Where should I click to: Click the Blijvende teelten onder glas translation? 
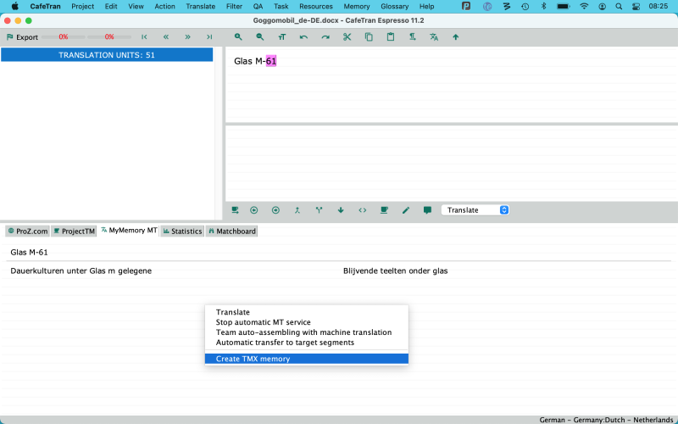[395, 271]
